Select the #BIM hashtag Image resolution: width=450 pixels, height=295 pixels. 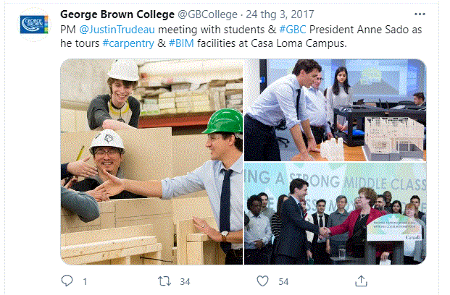point(181,43)
